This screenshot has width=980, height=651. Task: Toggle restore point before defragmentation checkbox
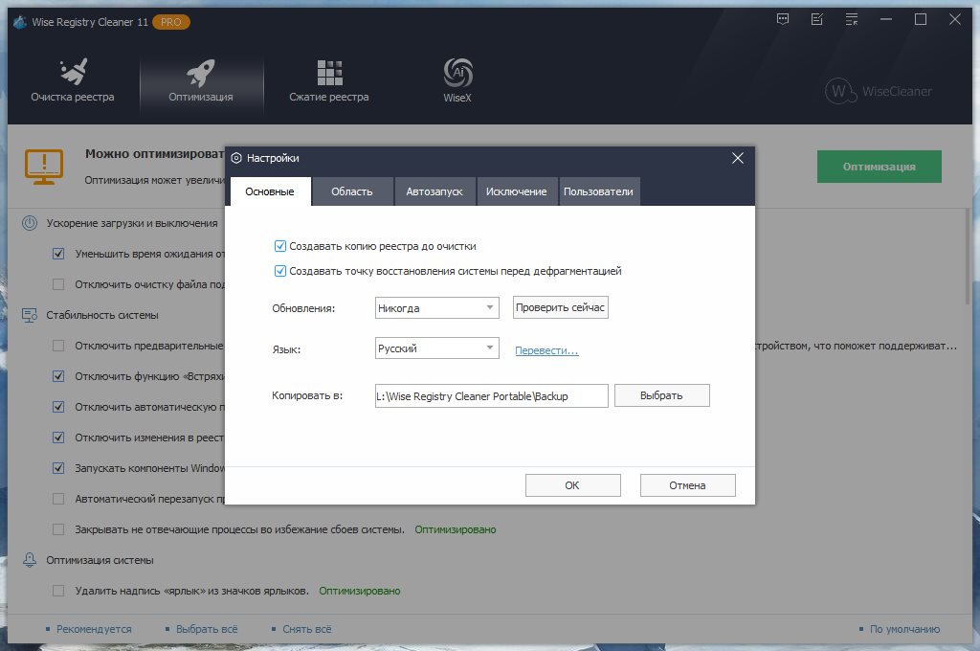pyautogui.click(x=280, y=271)
